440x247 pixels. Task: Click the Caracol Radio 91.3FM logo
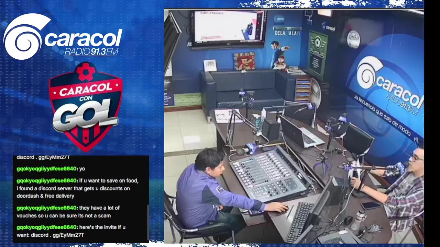tap(63, 37)
